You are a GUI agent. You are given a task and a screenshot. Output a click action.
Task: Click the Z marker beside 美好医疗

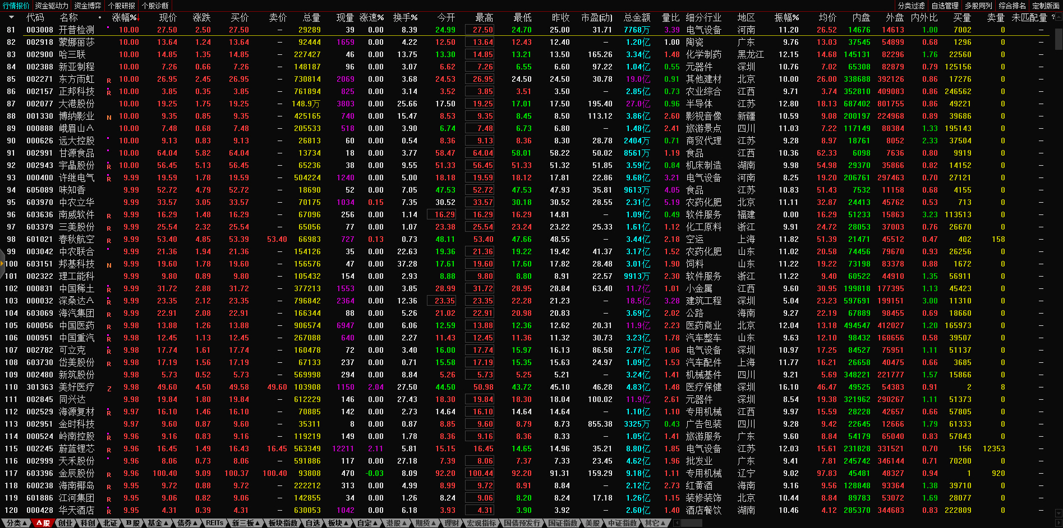[109, 389]
